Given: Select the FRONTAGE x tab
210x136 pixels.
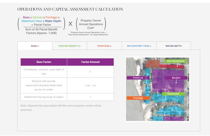Looking at the screenshot, I should click(x=104, y=46).
